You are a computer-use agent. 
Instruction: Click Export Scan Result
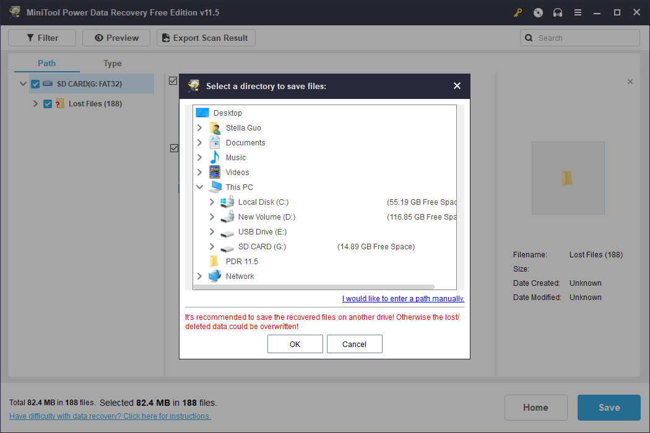tap(206, 38)
